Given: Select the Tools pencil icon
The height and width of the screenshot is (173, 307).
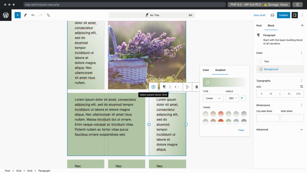Looking at the screenshot, I should (25, 15).
